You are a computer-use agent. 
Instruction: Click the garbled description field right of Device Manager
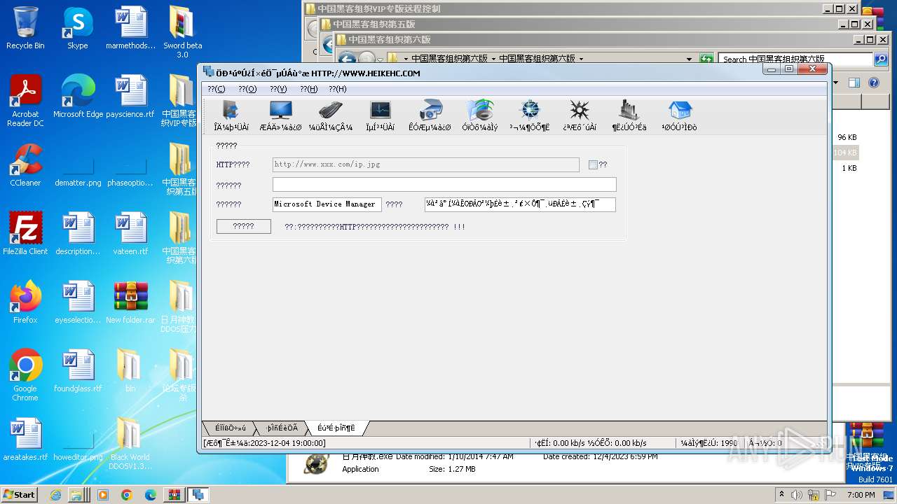[x=520, y=204]
